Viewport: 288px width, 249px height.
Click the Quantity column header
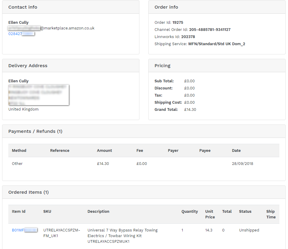[x=190, y=212]
